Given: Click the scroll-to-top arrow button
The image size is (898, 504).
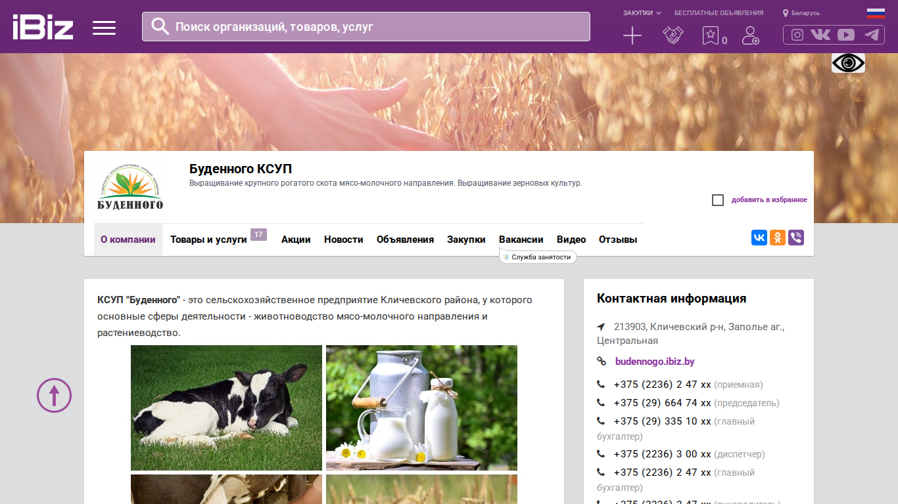Looking at the screenshot, I should click(x=54, y=395).
